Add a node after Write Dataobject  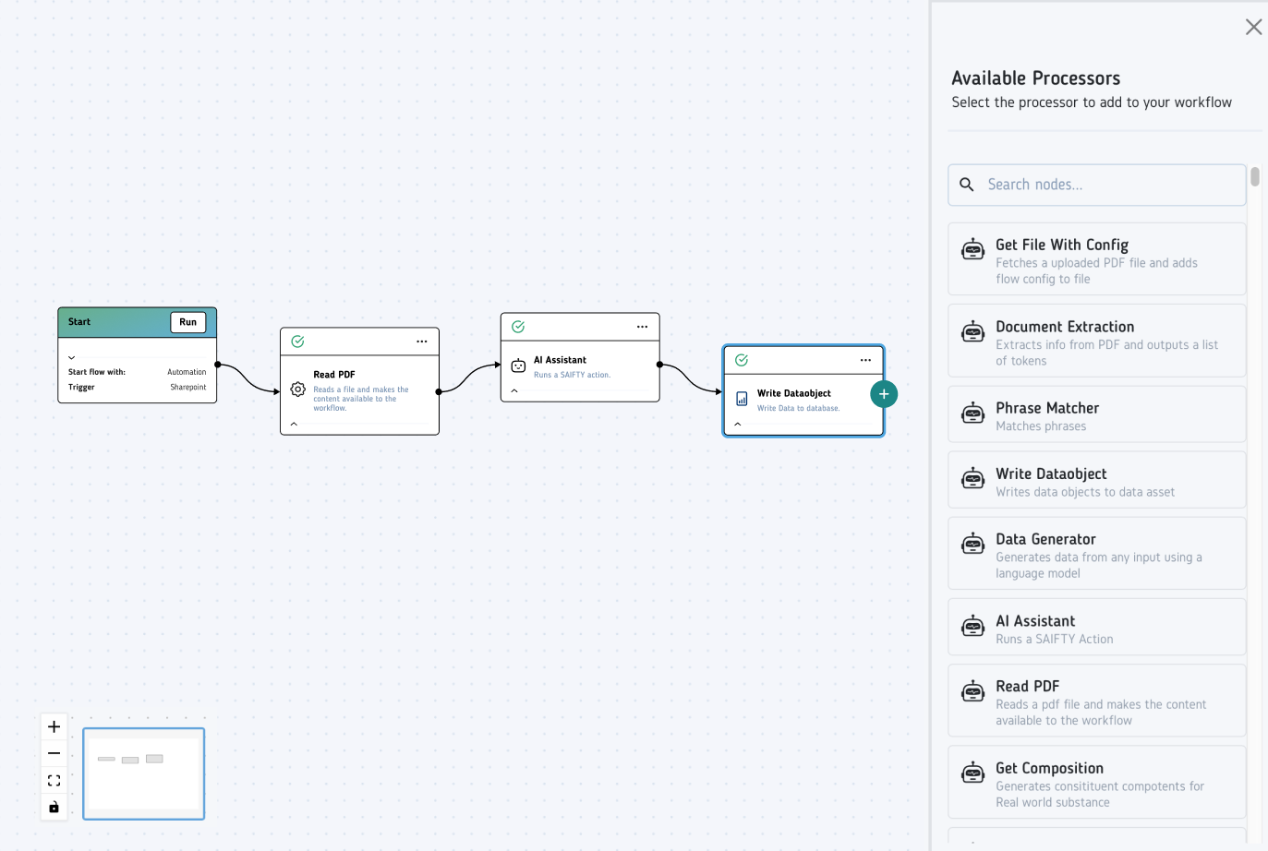point(884,394)
